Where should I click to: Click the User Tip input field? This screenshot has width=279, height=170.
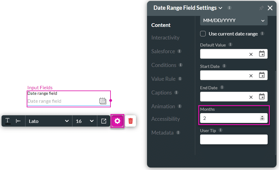(x=234, y=139)
